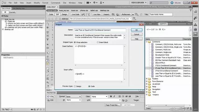Click the Refresh icon in address bar
199x112 pixels.
(56, 19)
